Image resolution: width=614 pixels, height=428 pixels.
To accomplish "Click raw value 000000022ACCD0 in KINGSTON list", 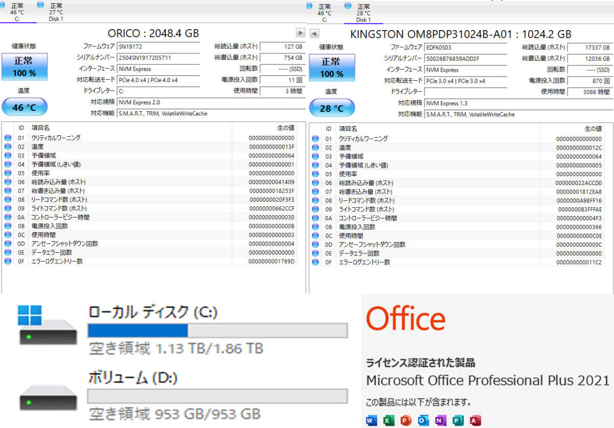I will click(x=578, y=183).
